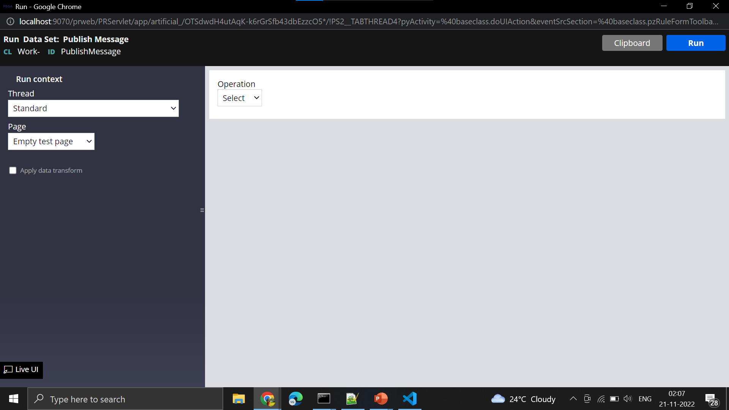Viewport: 729px width, 410px height.
Task: Open the Page dropdown for the test page
Action: click(x=51, y=142)
